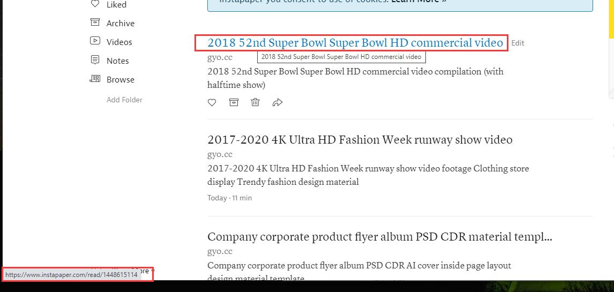Viewport: 614px width, 292px height.
Task: Delete the Super Bowl article via trash icon
Action: click(256, 102)
